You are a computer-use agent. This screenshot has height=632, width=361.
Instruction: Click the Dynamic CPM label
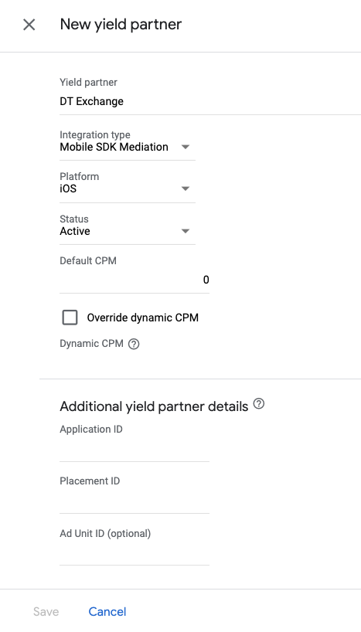click(91, 344)
